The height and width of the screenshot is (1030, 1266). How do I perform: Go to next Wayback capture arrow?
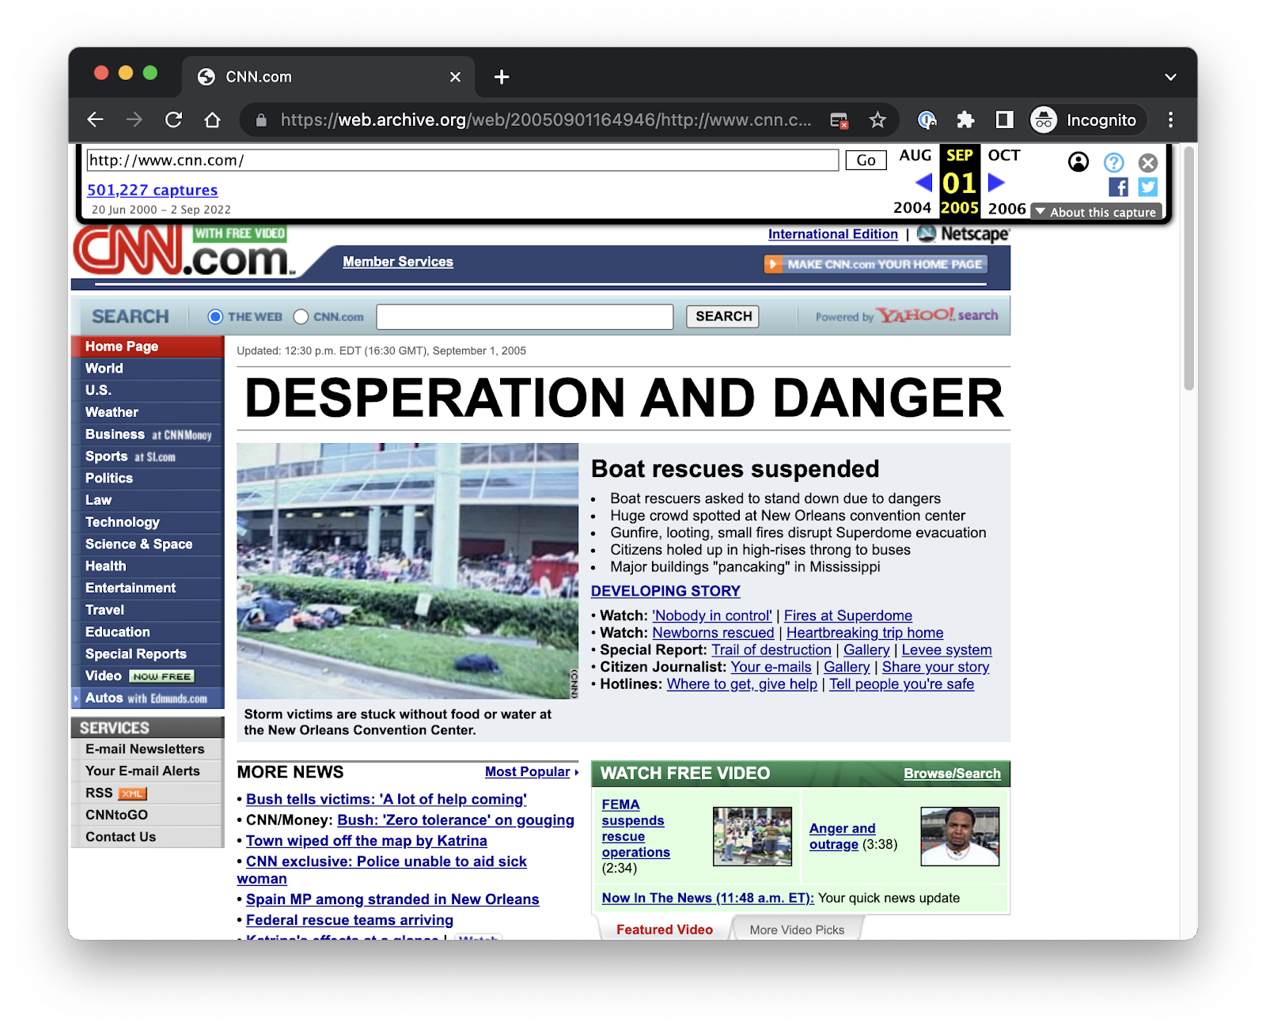[x=996, y=183]
